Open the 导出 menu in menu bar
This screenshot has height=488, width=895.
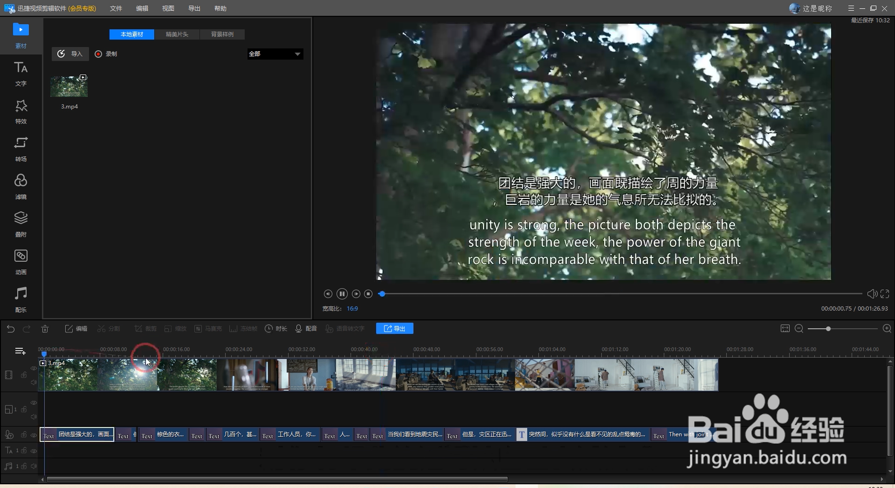pyautogui.click(x=194, y=8)
